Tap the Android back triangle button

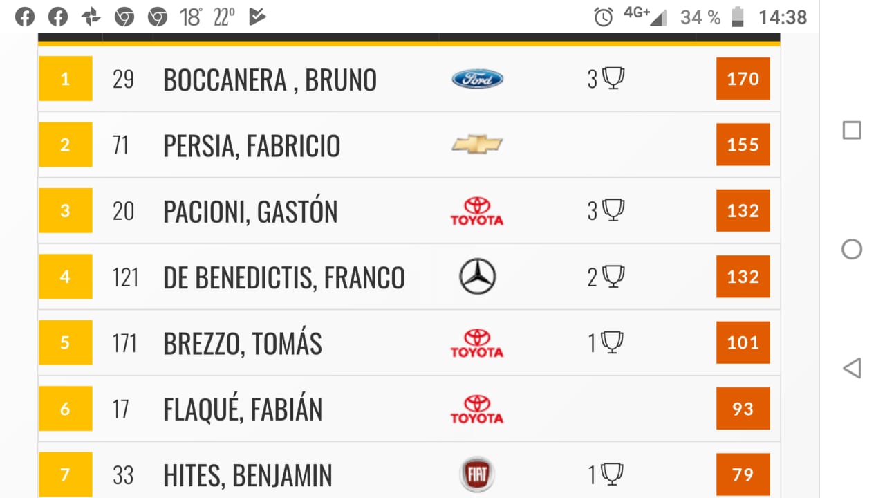(852, 368)
